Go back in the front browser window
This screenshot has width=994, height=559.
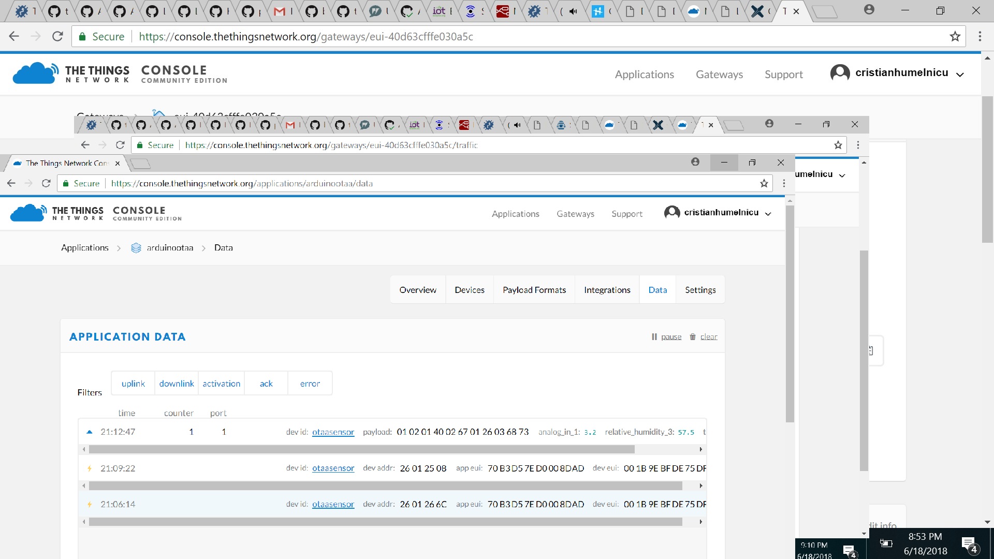click(x=11, y=183)
